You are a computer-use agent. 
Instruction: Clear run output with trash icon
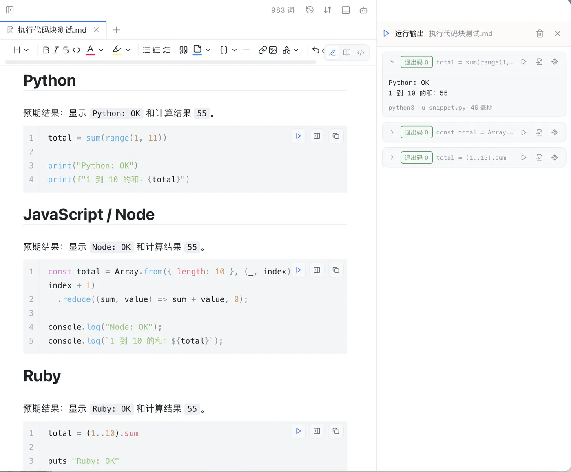pos(540,33)
